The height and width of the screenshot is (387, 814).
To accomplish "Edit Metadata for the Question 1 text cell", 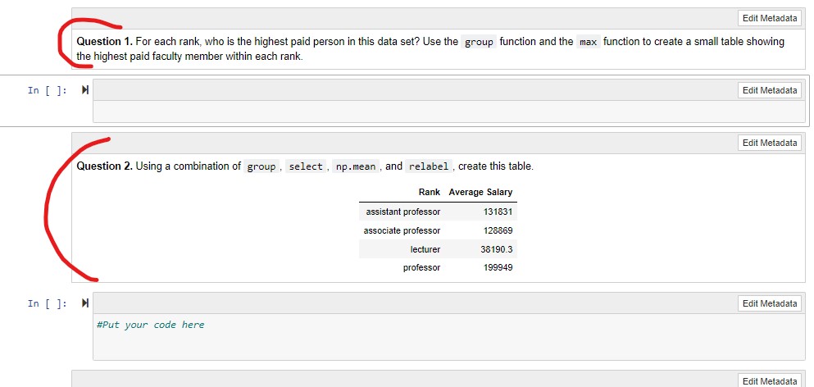I will (x=770, y=18).
